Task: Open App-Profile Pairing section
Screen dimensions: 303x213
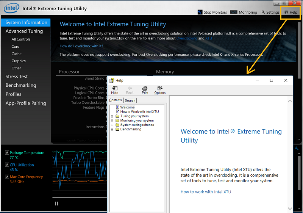Action: pyautogui.click(x=26, y=103)
